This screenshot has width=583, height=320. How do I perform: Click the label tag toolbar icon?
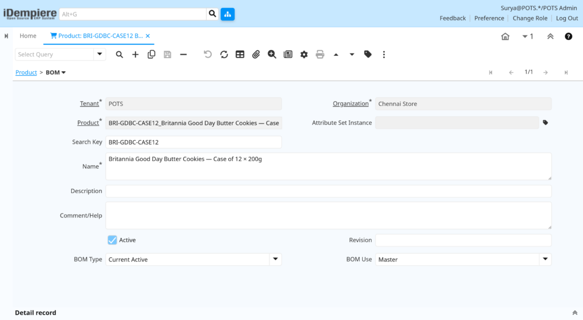pyautogui.click(x=368, y=54)
